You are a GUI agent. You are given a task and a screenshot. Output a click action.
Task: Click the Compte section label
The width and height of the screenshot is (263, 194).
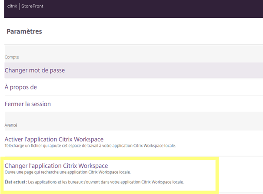[12, 57]
